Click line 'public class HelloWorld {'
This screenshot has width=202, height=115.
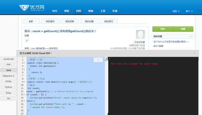(43, 63)
